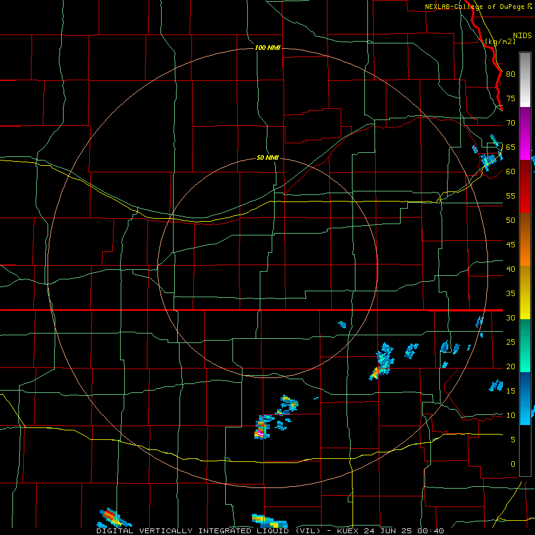
Task: Click the storm cell with magenta core
Action: [x=262, y=427]
